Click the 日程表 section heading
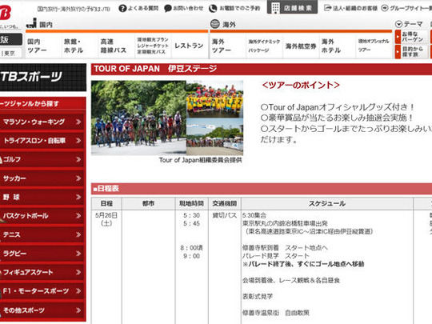This screenshot has height=324, width=432. (x=106, y=189)
